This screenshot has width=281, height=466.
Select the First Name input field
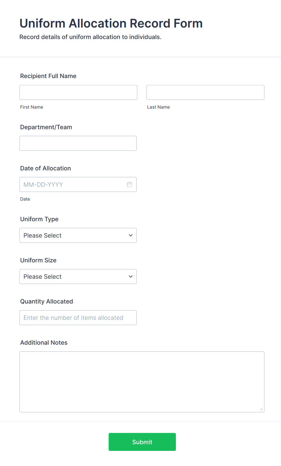tap(78, 92)
